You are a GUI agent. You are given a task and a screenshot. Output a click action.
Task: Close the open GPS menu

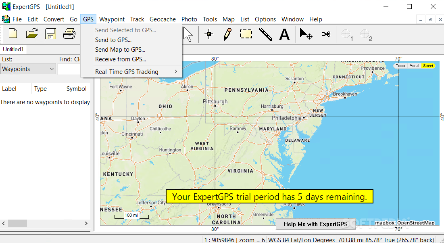pos(88,19)
